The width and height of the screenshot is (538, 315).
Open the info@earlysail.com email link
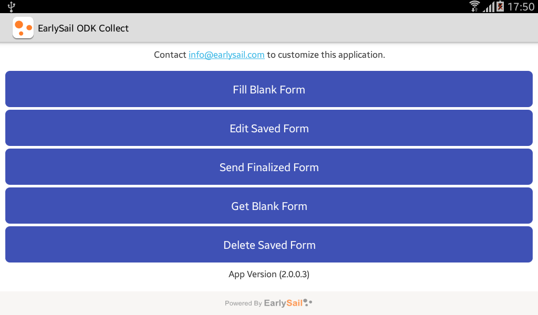(226, 55)
